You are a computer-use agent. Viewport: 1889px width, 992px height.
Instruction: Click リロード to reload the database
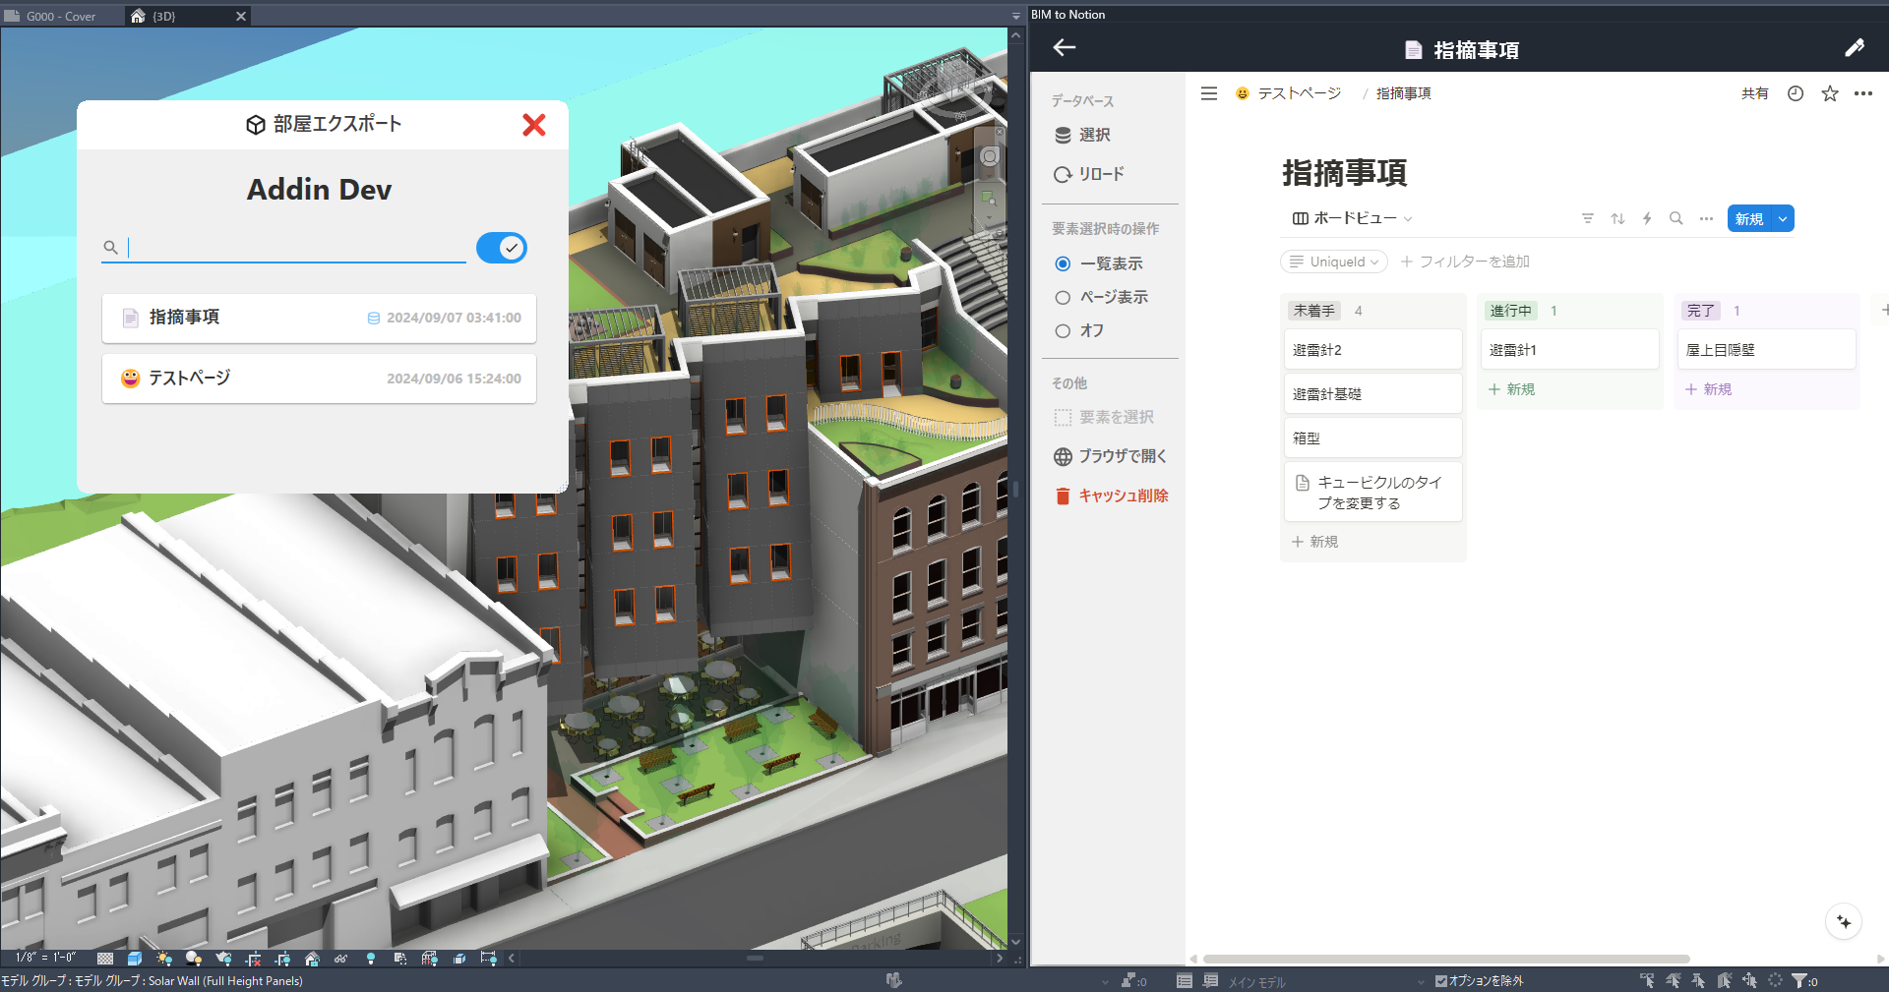(1089, 174)
